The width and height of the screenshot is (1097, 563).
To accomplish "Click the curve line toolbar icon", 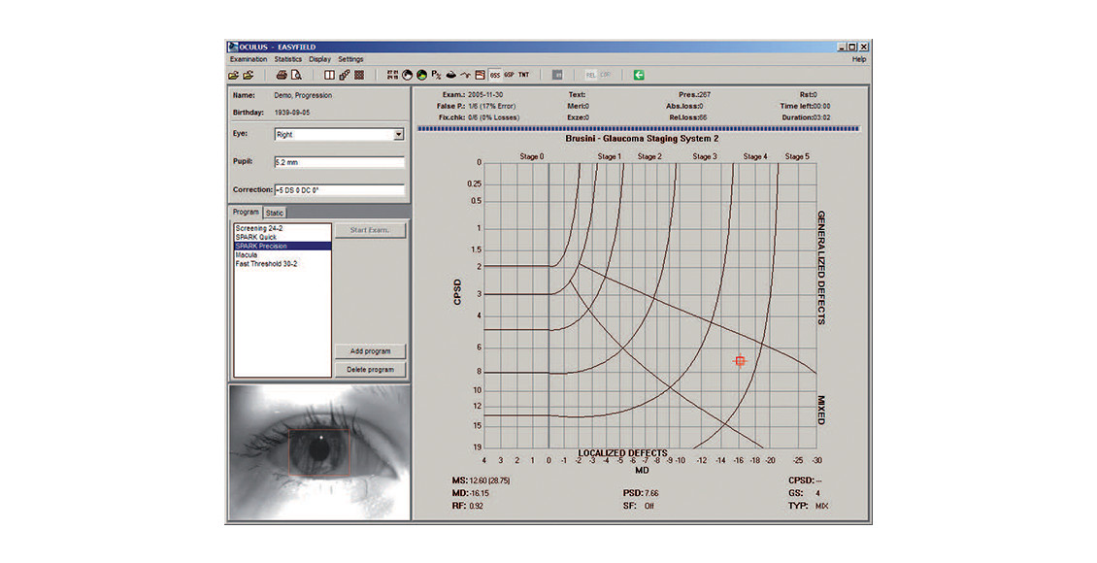I will click(465, 75).
